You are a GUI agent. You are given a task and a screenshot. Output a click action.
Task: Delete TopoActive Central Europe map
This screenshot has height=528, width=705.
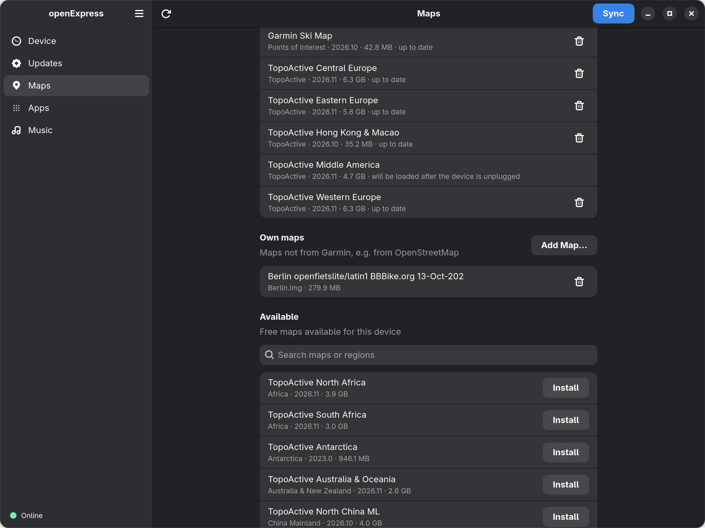[x=579, y=74]
